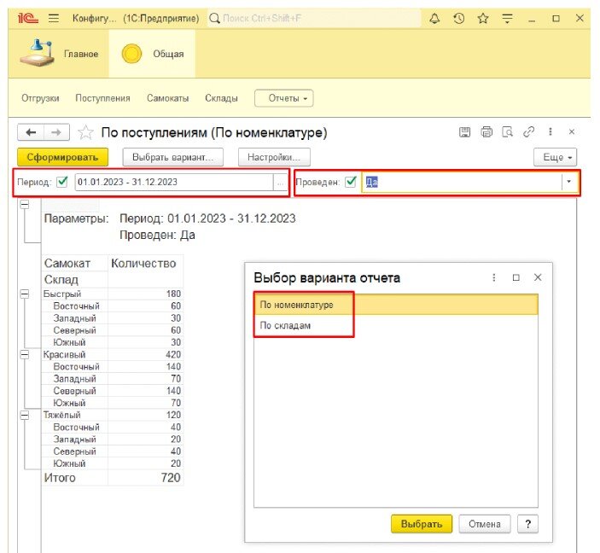This screenshot has height=553, width=600.
Task: Click Красивый total cell 420
Action: [145, 354]
